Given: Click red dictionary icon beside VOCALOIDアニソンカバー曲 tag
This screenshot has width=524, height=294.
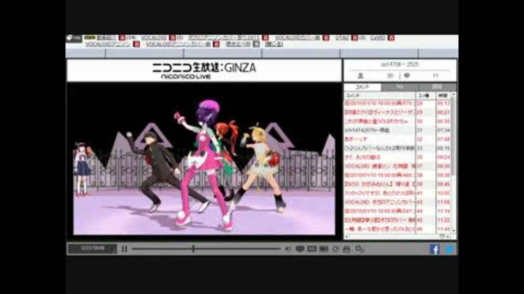Looking at the screenshot, I should pyautogui.click(x=216, y=44).
